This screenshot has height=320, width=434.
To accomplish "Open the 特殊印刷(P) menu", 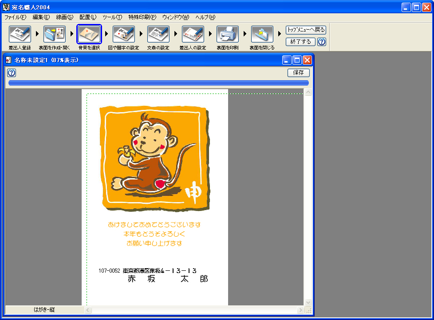I will click(142, 17).
